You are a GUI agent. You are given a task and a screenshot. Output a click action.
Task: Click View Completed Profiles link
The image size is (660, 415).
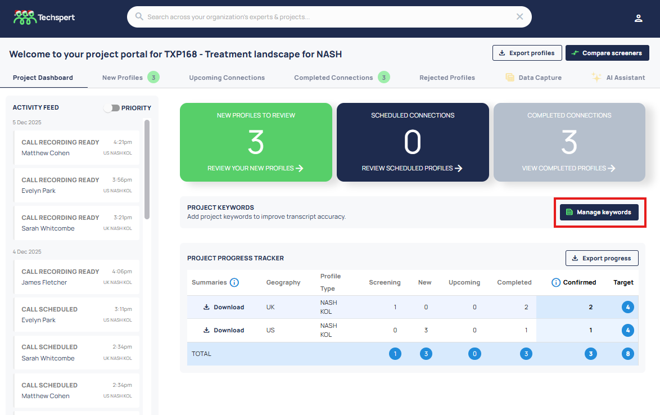click(569, 168)
